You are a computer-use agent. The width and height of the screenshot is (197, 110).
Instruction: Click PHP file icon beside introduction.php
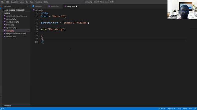pos(5,22)
